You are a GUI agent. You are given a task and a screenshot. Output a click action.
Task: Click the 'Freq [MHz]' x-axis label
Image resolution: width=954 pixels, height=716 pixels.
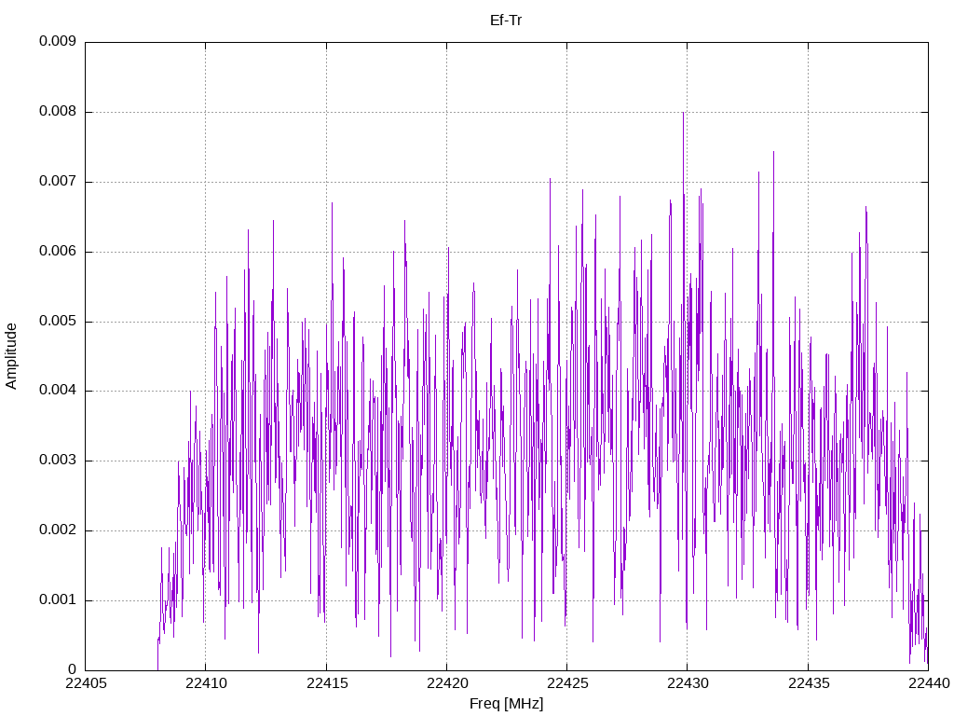[x=506, y=704]
